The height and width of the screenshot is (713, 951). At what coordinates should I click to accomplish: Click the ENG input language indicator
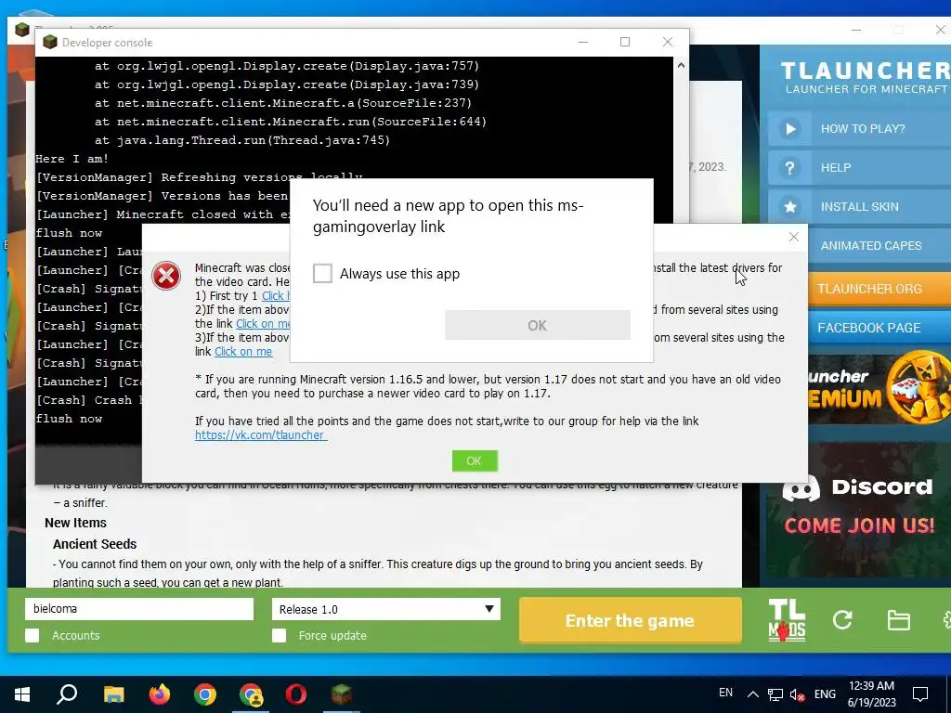tap(825, 694)
